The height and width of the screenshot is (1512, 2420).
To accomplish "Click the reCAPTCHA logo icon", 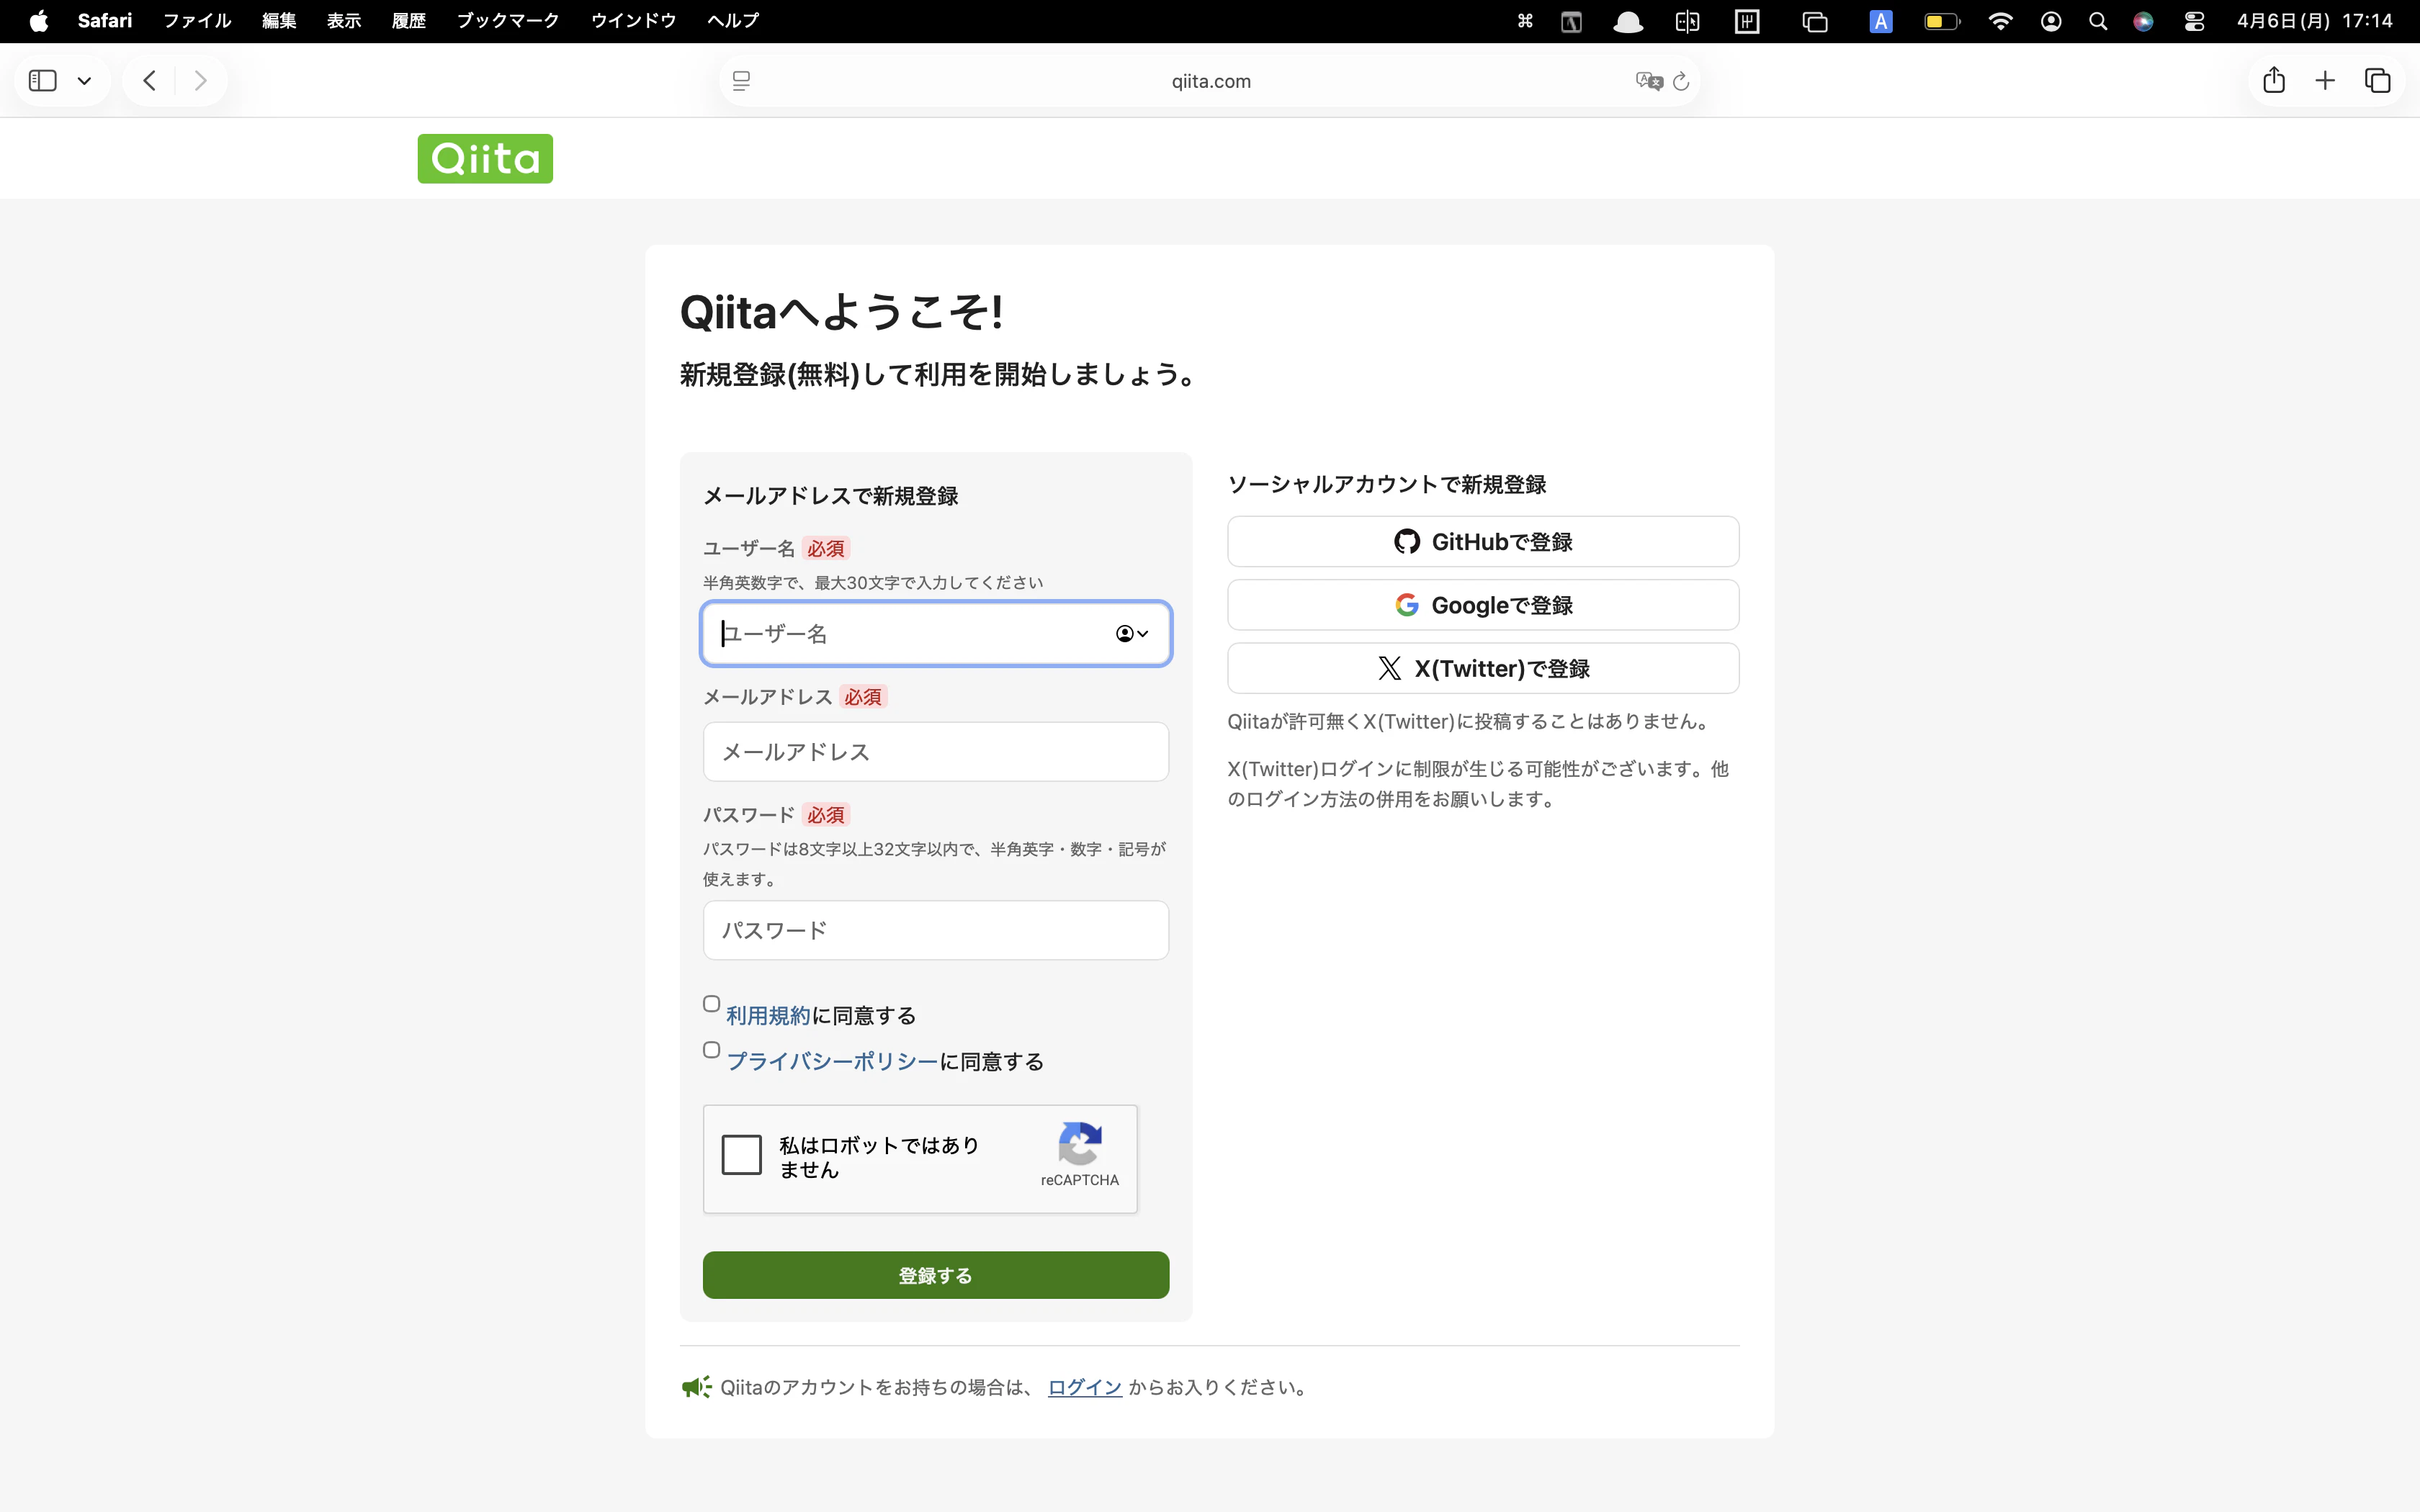I will [1080, 1144].
